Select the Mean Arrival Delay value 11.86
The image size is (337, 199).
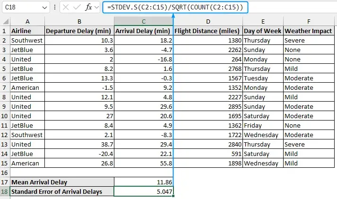(x=144, y=182)
